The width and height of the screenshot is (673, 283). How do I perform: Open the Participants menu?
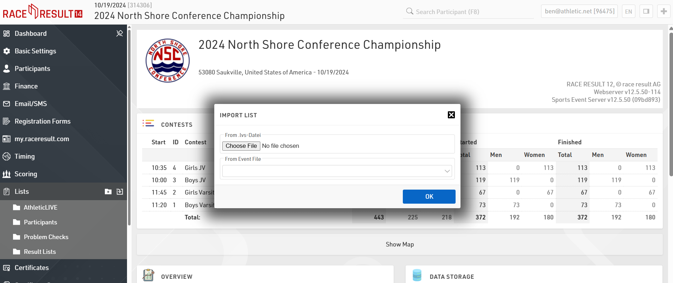coord(32,68)
